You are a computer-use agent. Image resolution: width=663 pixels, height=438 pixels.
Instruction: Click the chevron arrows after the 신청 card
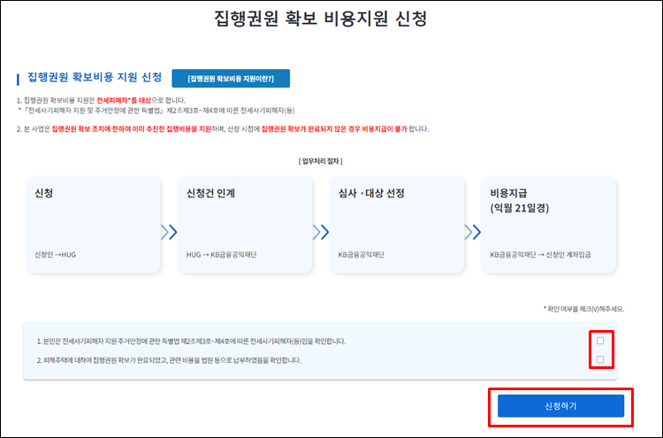point(169,232)
